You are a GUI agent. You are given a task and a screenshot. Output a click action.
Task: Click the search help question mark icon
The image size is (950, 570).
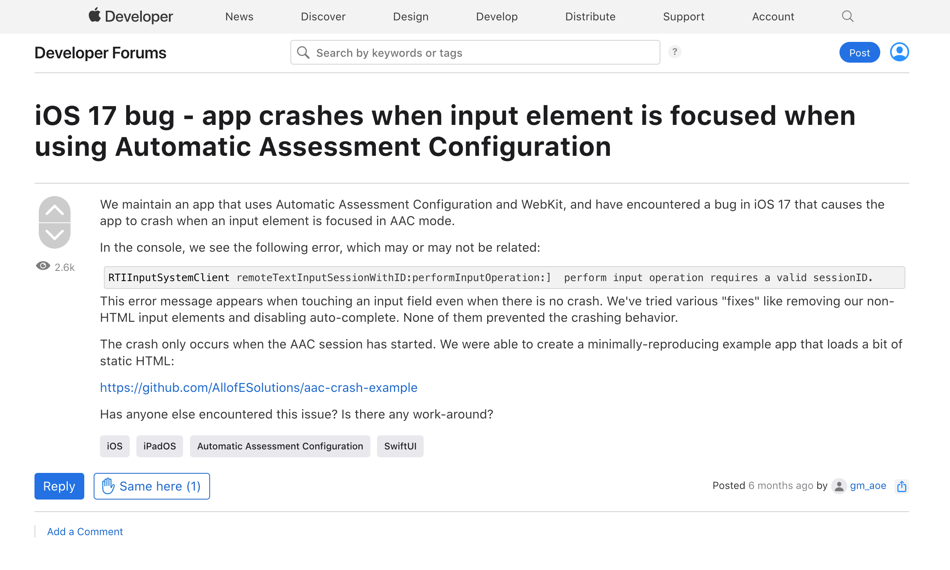pyautogui.click(x=674, y=52)
